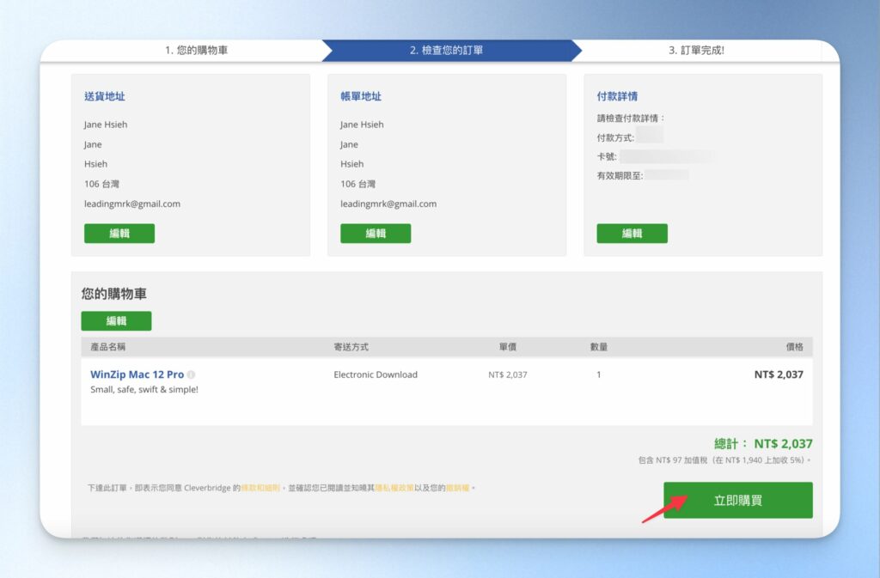Click 106 台灣 in the billing address
880x578 pixels.
coord(357,184)
